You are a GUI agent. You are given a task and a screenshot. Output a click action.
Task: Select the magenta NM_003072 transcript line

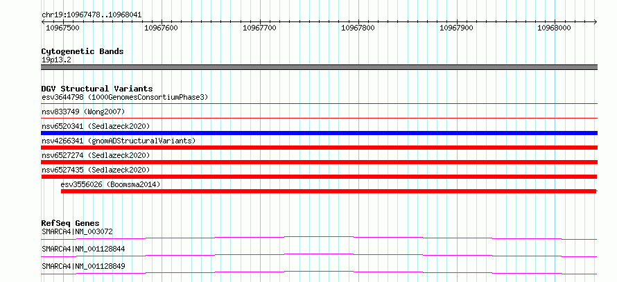[319, 238]
